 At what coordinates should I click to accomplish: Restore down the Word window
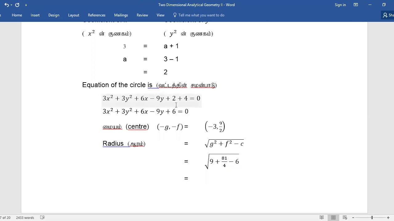point(384,5)
